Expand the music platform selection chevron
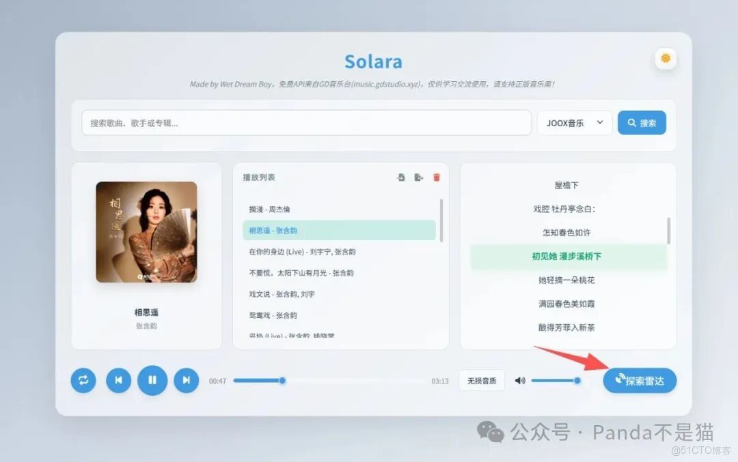Viewport: 738px width, 462px height. (599, 123)
